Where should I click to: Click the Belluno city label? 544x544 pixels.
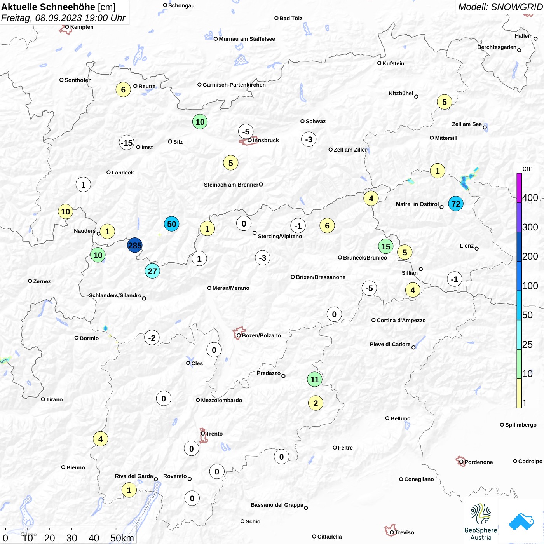tap(401, 418)
